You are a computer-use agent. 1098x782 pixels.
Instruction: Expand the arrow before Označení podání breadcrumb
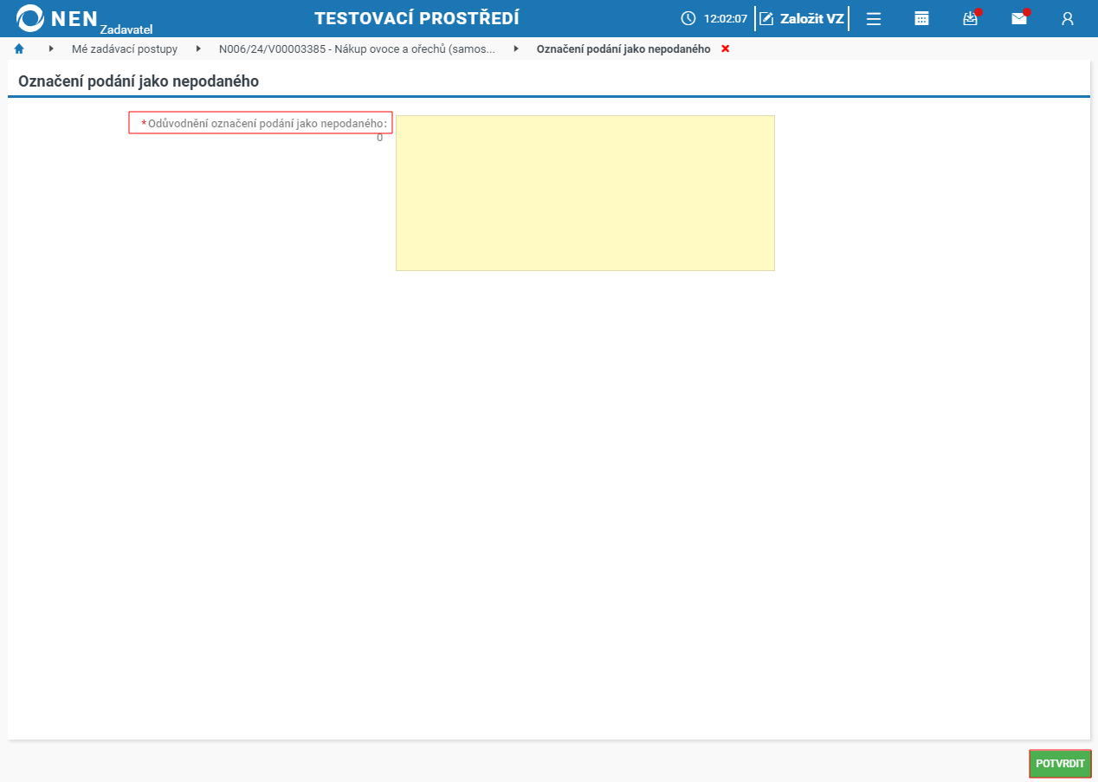(516, 48)
